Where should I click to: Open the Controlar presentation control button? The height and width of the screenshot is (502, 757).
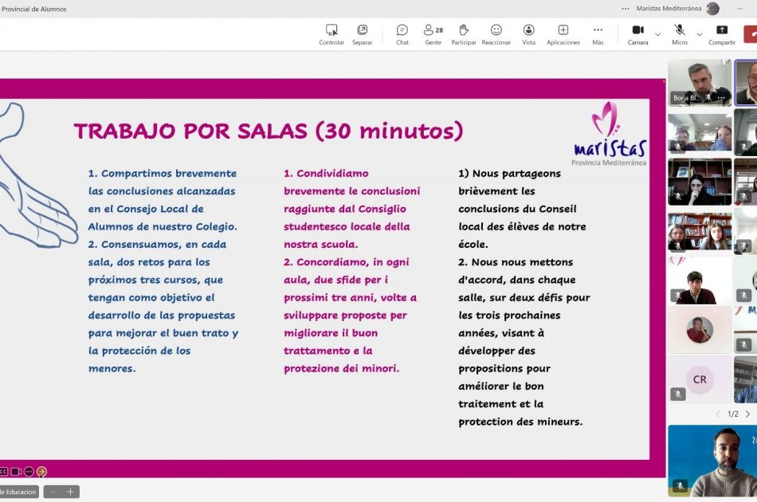(x=331, y=33)
